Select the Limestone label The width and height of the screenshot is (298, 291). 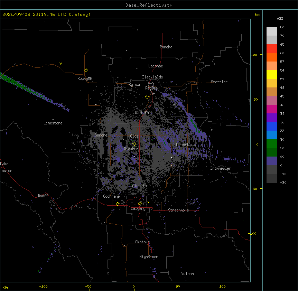point(53,123)
